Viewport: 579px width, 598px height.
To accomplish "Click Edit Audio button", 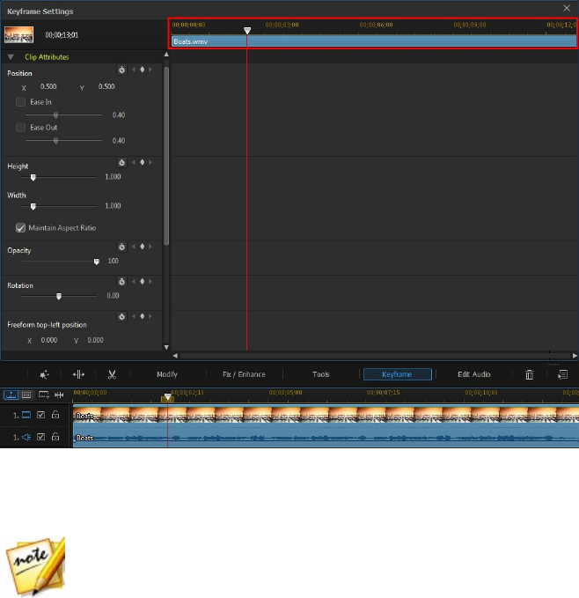I will pos(474,374).
